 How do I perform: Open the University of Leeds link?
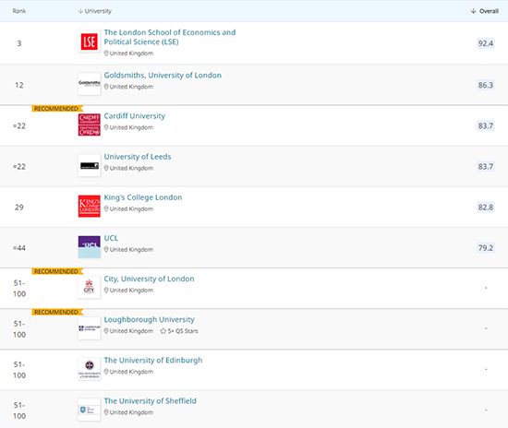(138, 157)
